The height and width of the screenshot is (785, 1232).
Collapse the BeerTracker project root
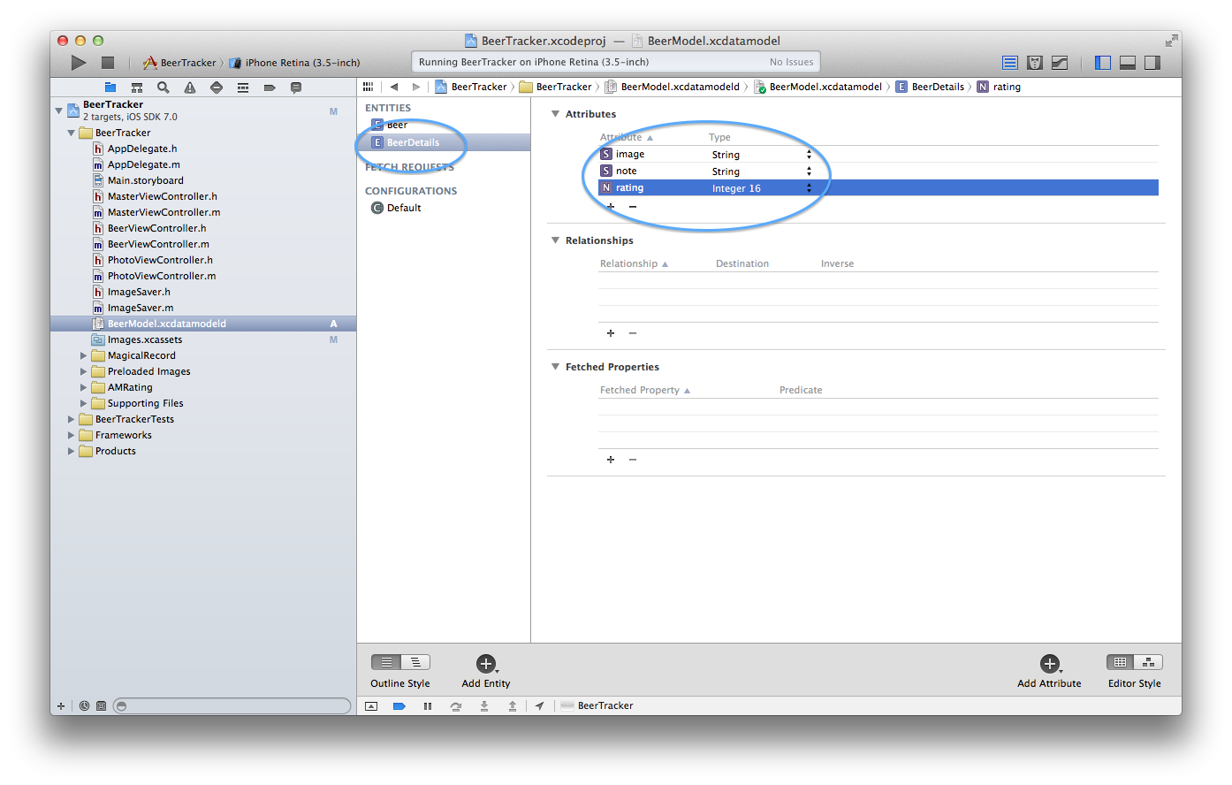pos(59,111)
